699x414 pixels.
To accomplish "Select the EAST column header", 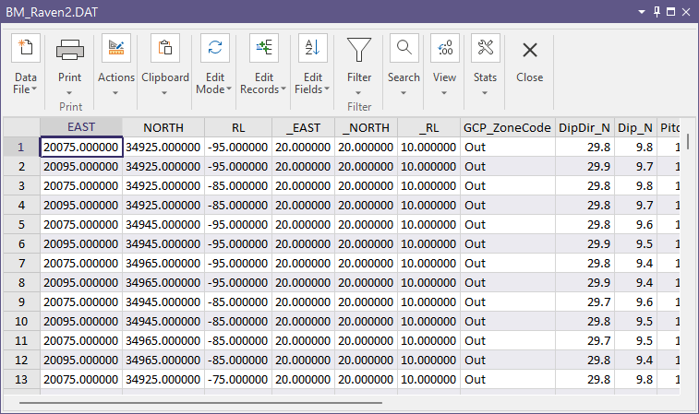I will (x=81, y=127).
